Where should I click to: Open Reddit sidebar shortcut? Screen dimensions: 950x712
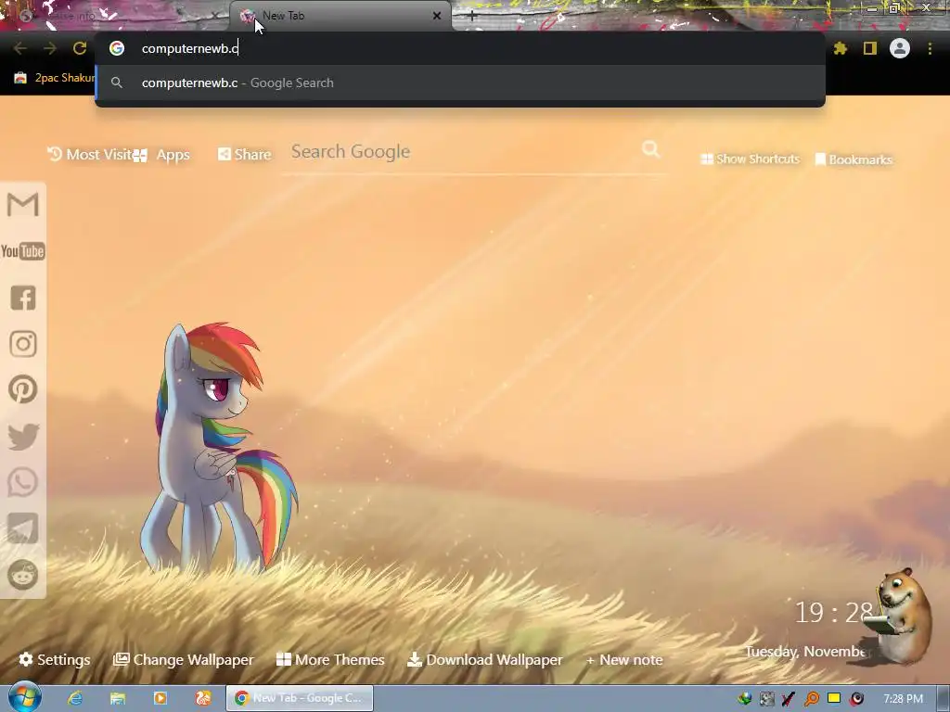pos(23,574)
